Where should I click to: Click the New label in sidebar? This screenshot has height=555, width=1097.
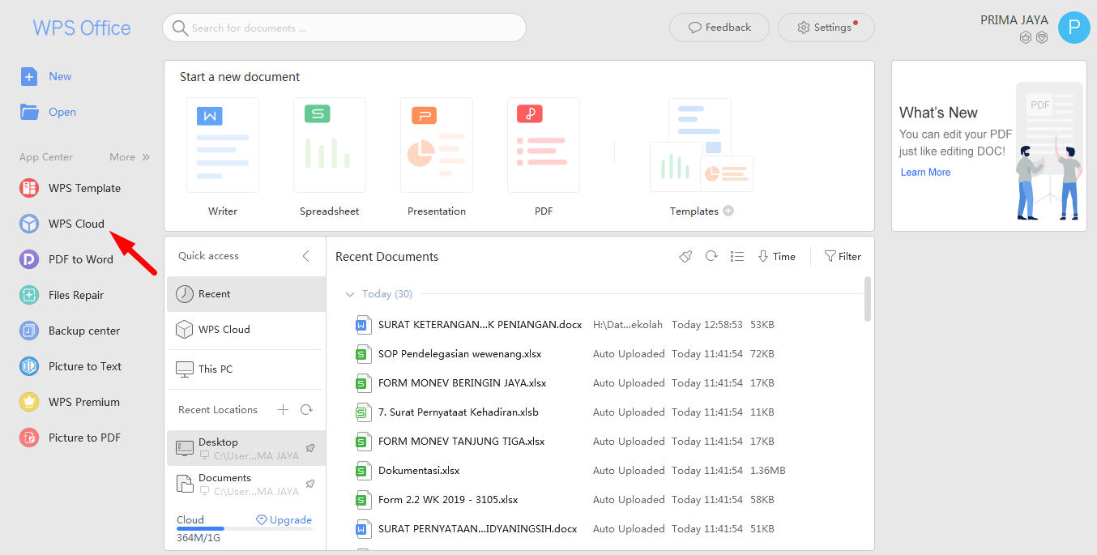(x=60, y=77)
